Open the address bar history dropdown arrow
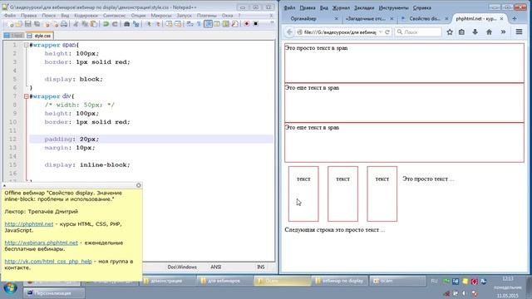Image resolution: width=532 pixels, height=299 pixels. coord(381,32)
